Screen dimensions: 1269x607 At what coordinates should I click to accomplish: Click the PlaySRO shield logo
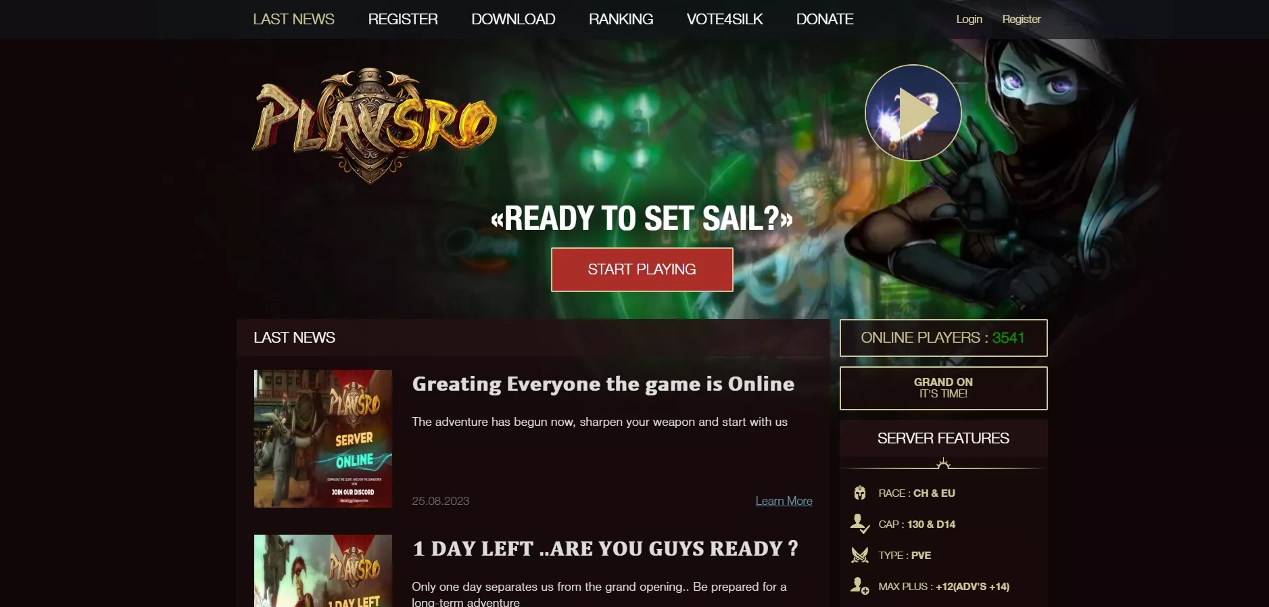point(375,125)
